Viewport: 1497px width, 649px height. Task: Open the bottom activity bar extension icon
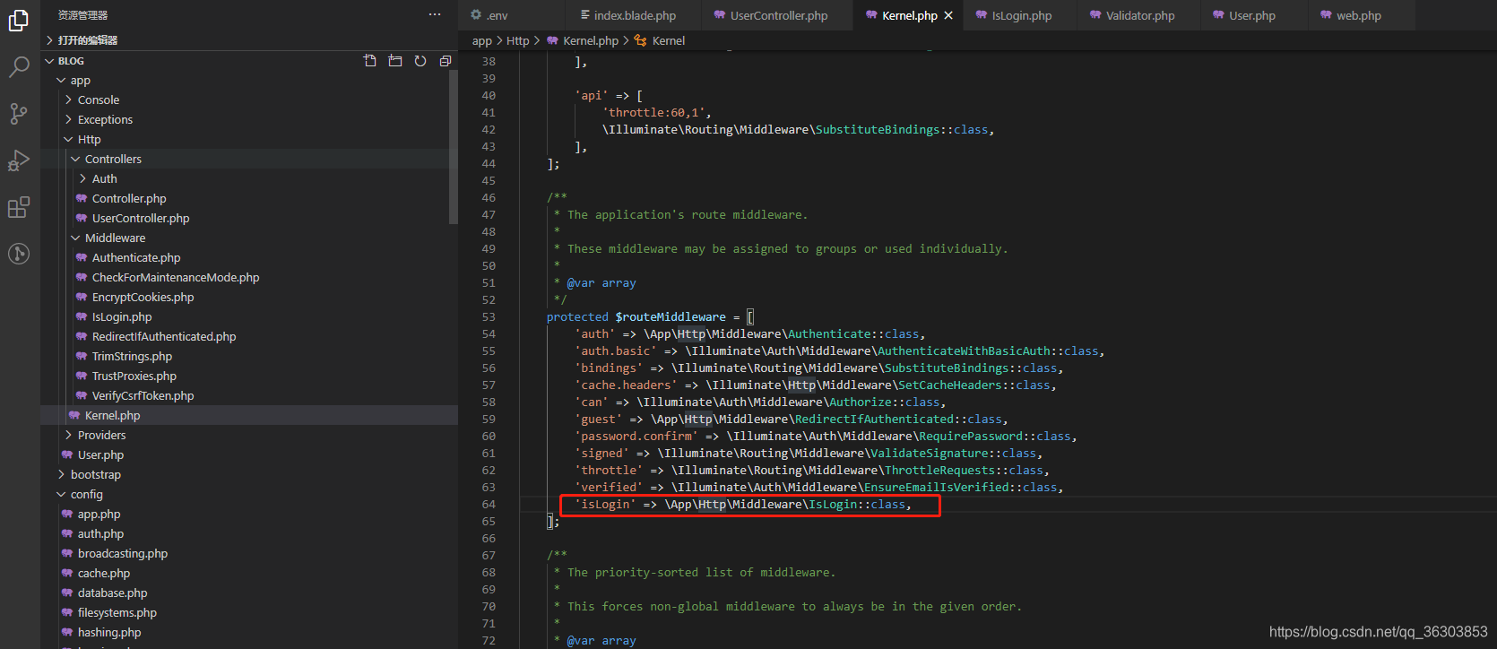19,254
